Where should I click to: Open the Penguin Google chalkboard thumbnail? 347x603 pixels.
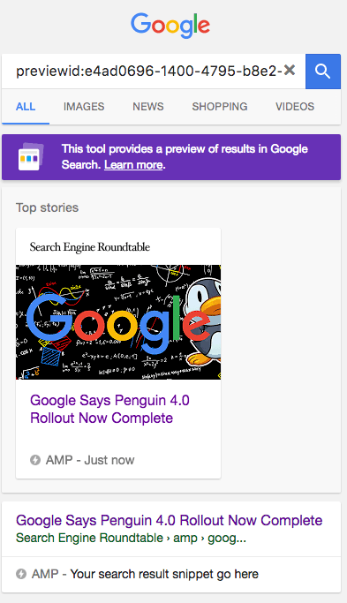[x=118, y=322]
